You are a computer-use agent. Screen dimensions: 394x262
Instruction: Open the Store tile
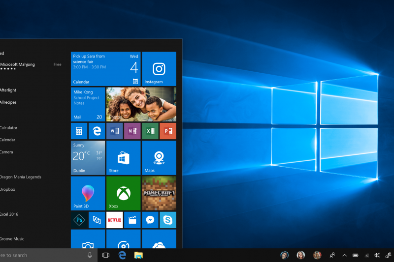[x=124, y=158]
